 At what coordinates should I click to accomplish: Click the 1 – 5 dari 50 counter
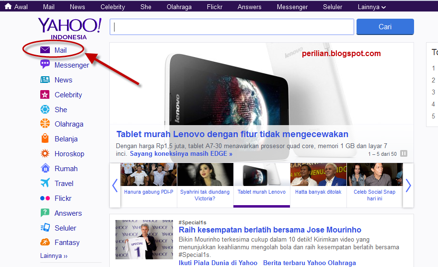tap(382, 154)
